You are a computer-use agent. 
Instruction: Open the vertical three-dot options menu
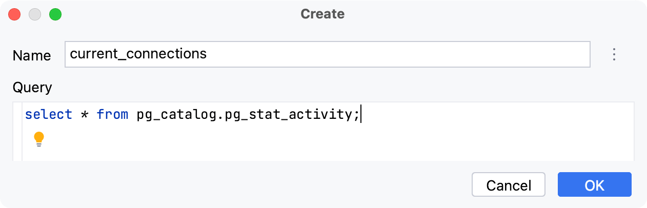click(614, 54)
